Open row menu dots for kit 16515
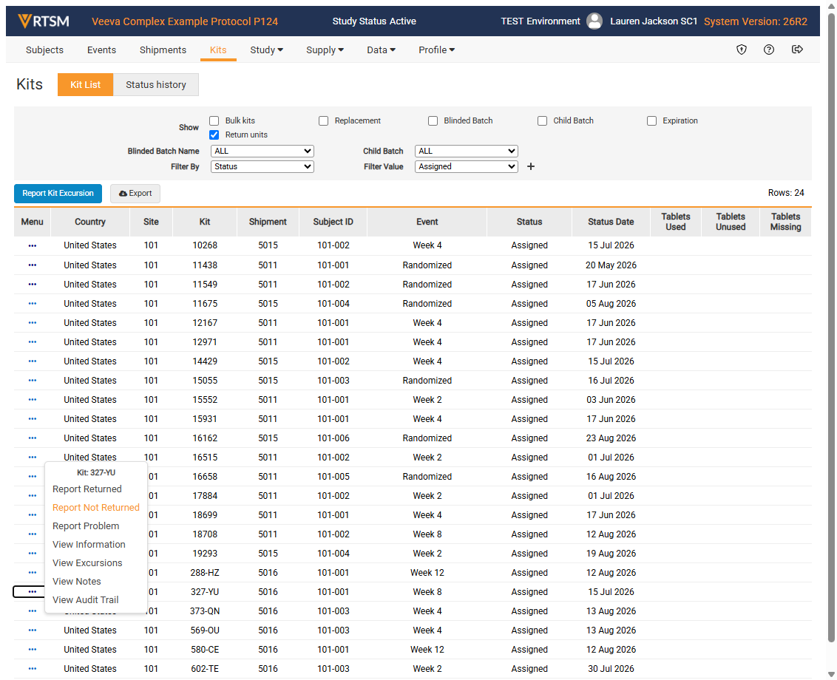 coord(33,458)
